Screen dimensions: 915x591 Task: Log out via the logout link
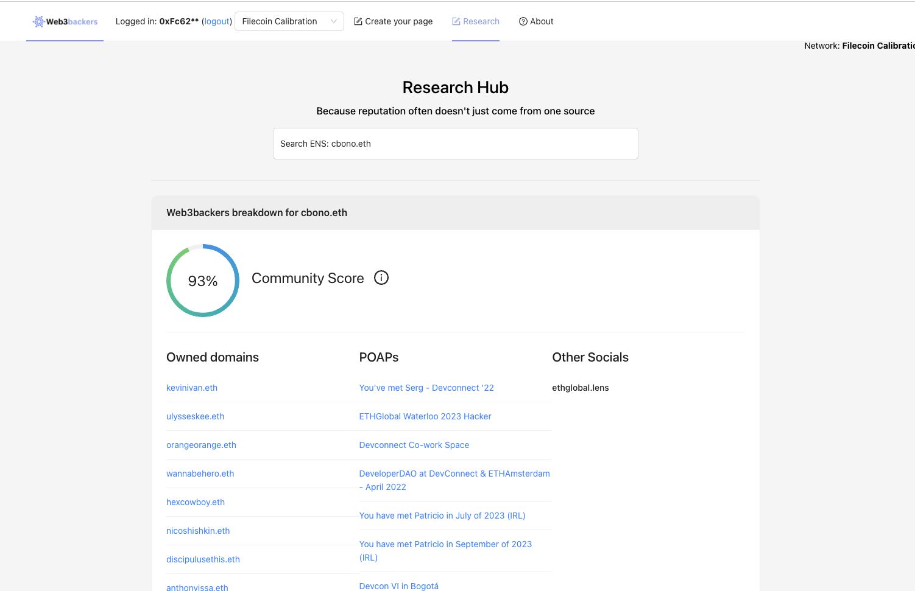pos(217,21)
